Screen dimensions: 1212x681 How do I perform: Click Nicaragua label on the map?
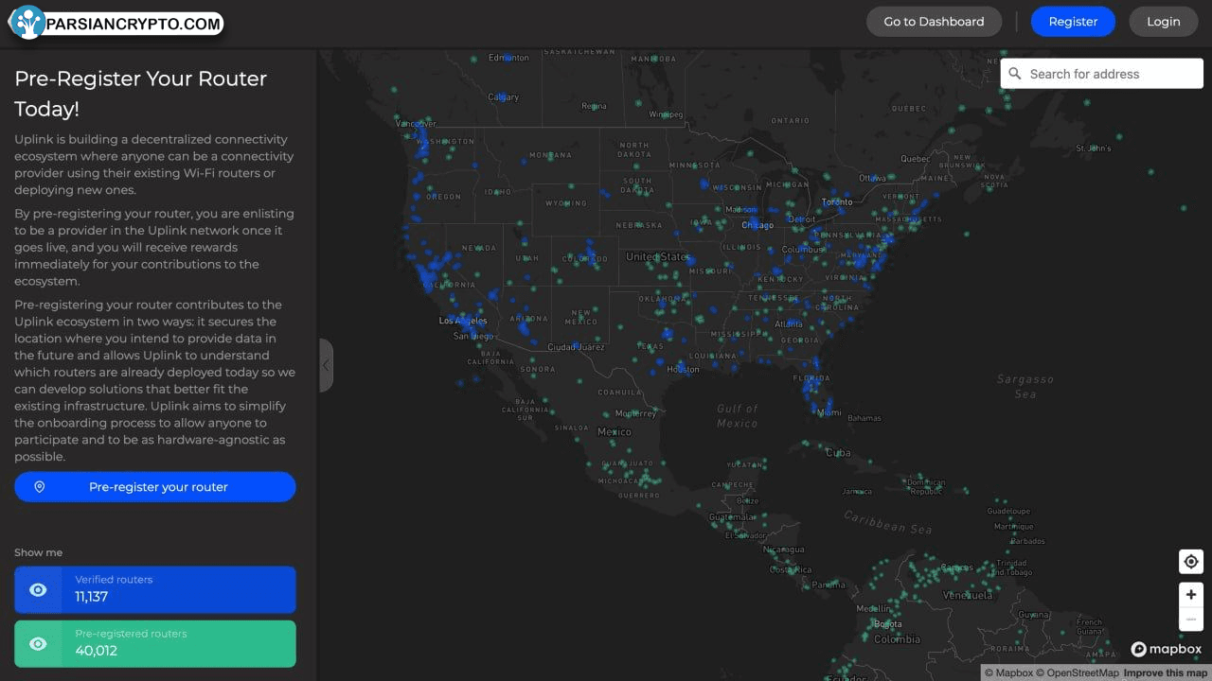(x=783, y=550)
